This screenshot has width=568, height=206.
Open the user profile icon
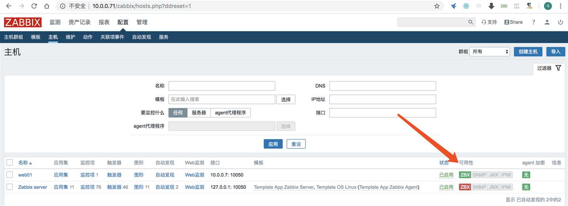pos(547,22)
